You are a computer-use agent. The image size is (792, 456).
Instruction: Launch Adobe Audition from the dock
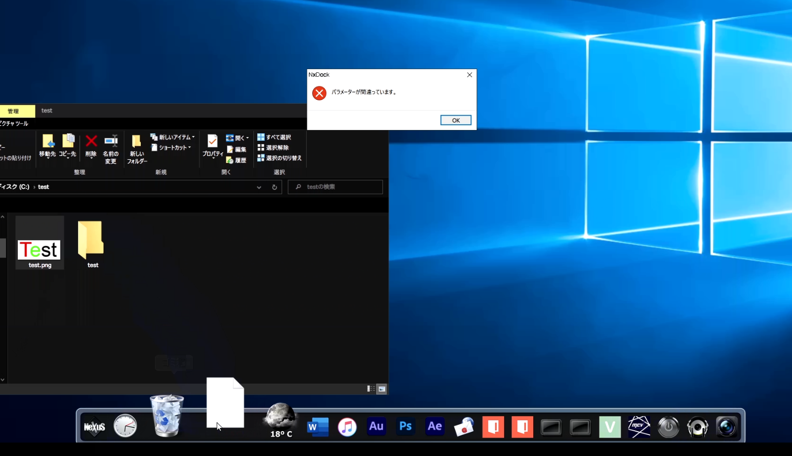click(x=376, y=427)
